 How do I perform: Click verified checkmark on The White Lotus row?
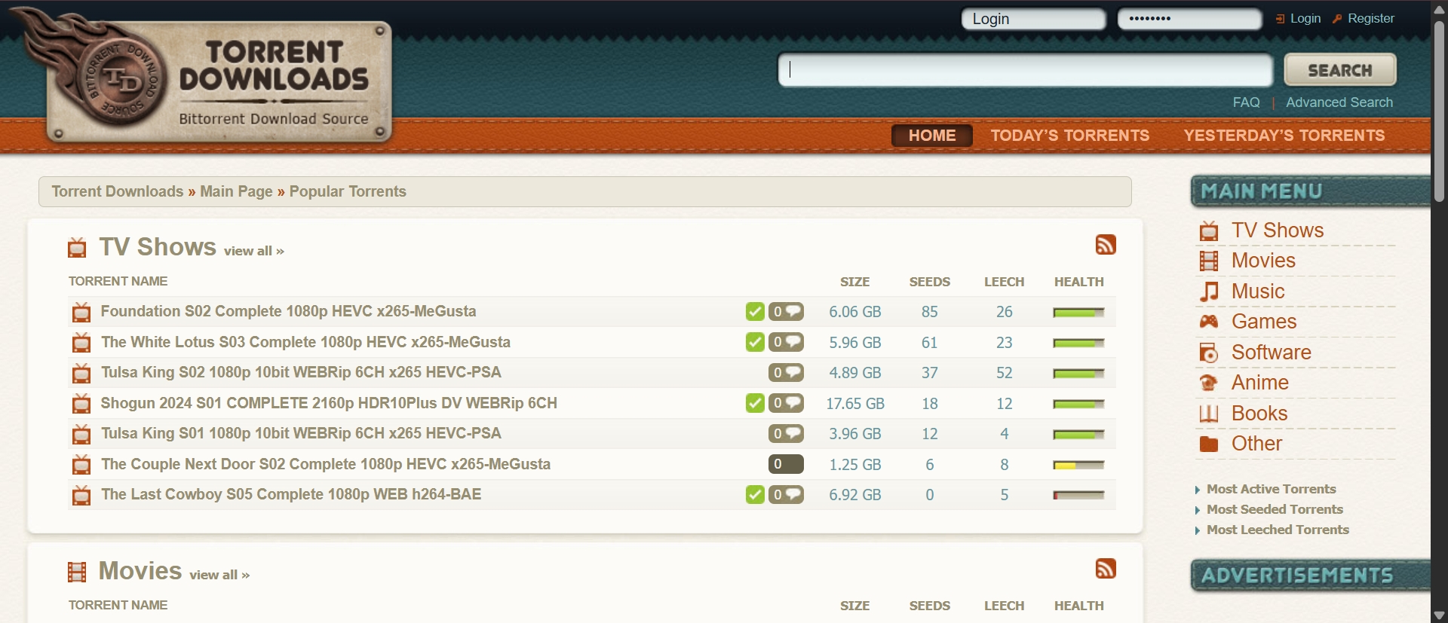coord(755,342)
